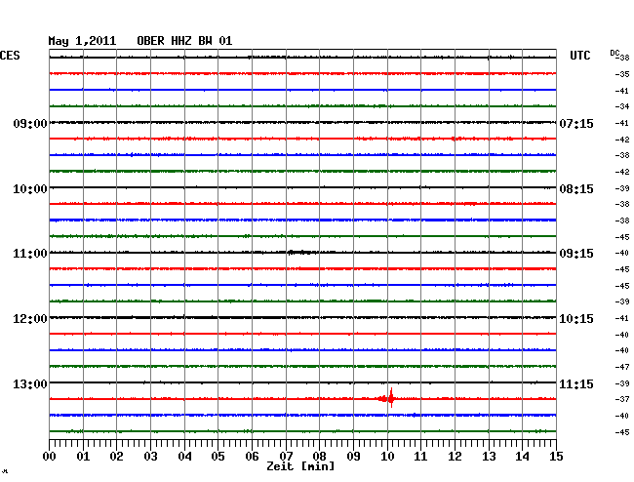Click minute tick label 13
The height and width of the screenshot is (482, 634).
click(489, 457)
